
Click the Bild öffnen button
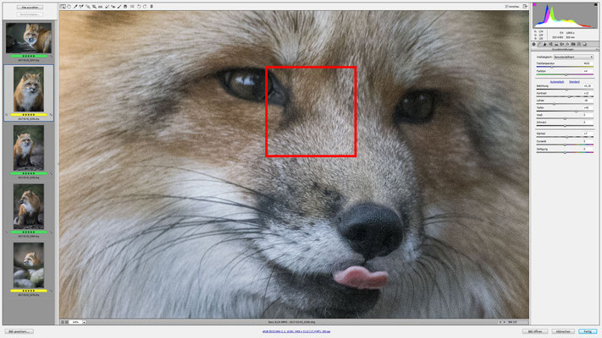(535, 331)
